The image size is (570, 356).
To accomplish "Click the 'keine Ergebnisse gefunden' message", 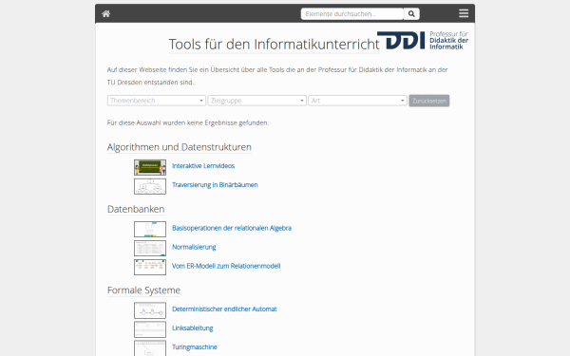I will click(188, 122).
